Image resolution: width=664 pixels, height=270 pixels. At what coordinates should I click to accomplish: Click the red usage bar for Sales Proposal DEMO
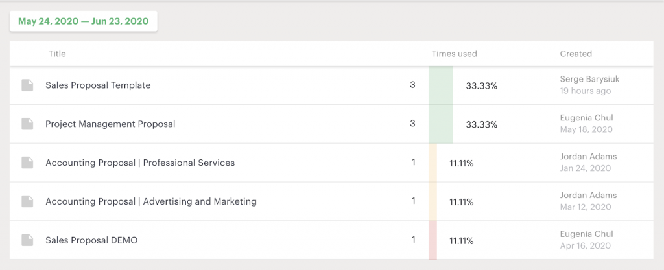click(x=433, y=240)
